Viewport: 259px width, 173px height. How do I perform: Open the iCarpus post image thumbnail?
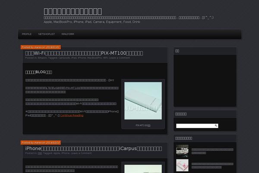pyautogui.click(x=143, y=169)
